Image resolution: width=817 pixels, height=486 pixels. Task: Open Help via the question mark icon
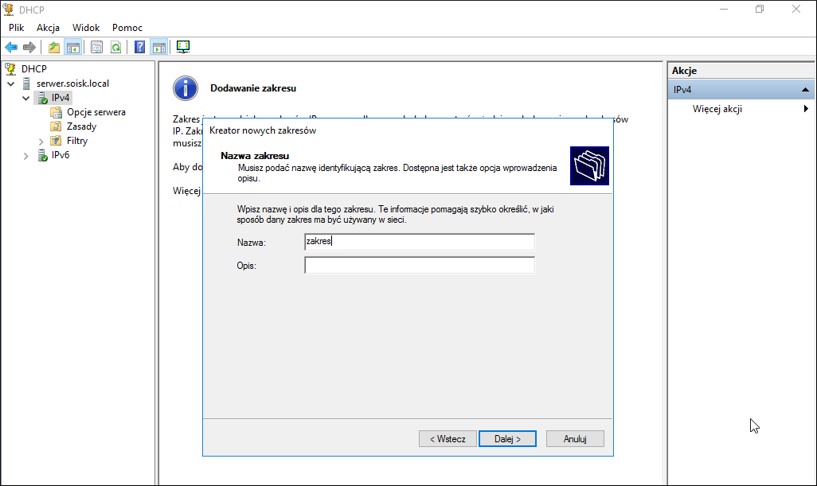coord(139,48)
